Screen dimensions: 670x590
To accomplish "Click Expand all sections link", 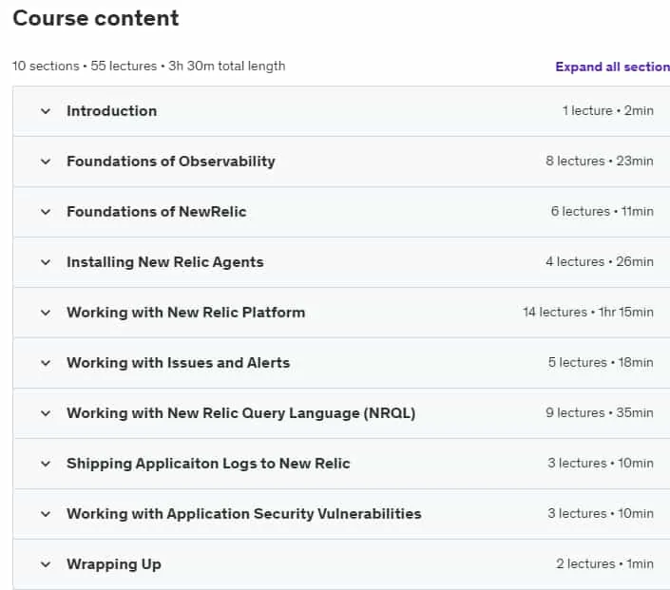I will (x=612, y=67).
